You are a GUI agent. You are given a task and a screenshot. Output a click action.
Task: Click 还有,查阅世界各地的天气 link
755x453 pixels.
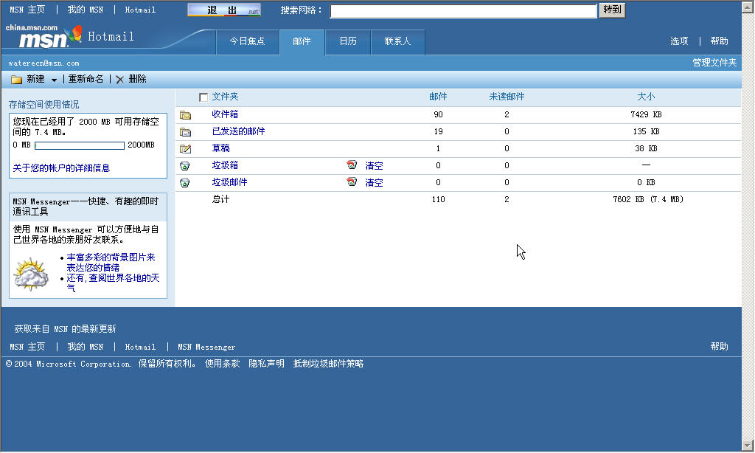(113, 283)
